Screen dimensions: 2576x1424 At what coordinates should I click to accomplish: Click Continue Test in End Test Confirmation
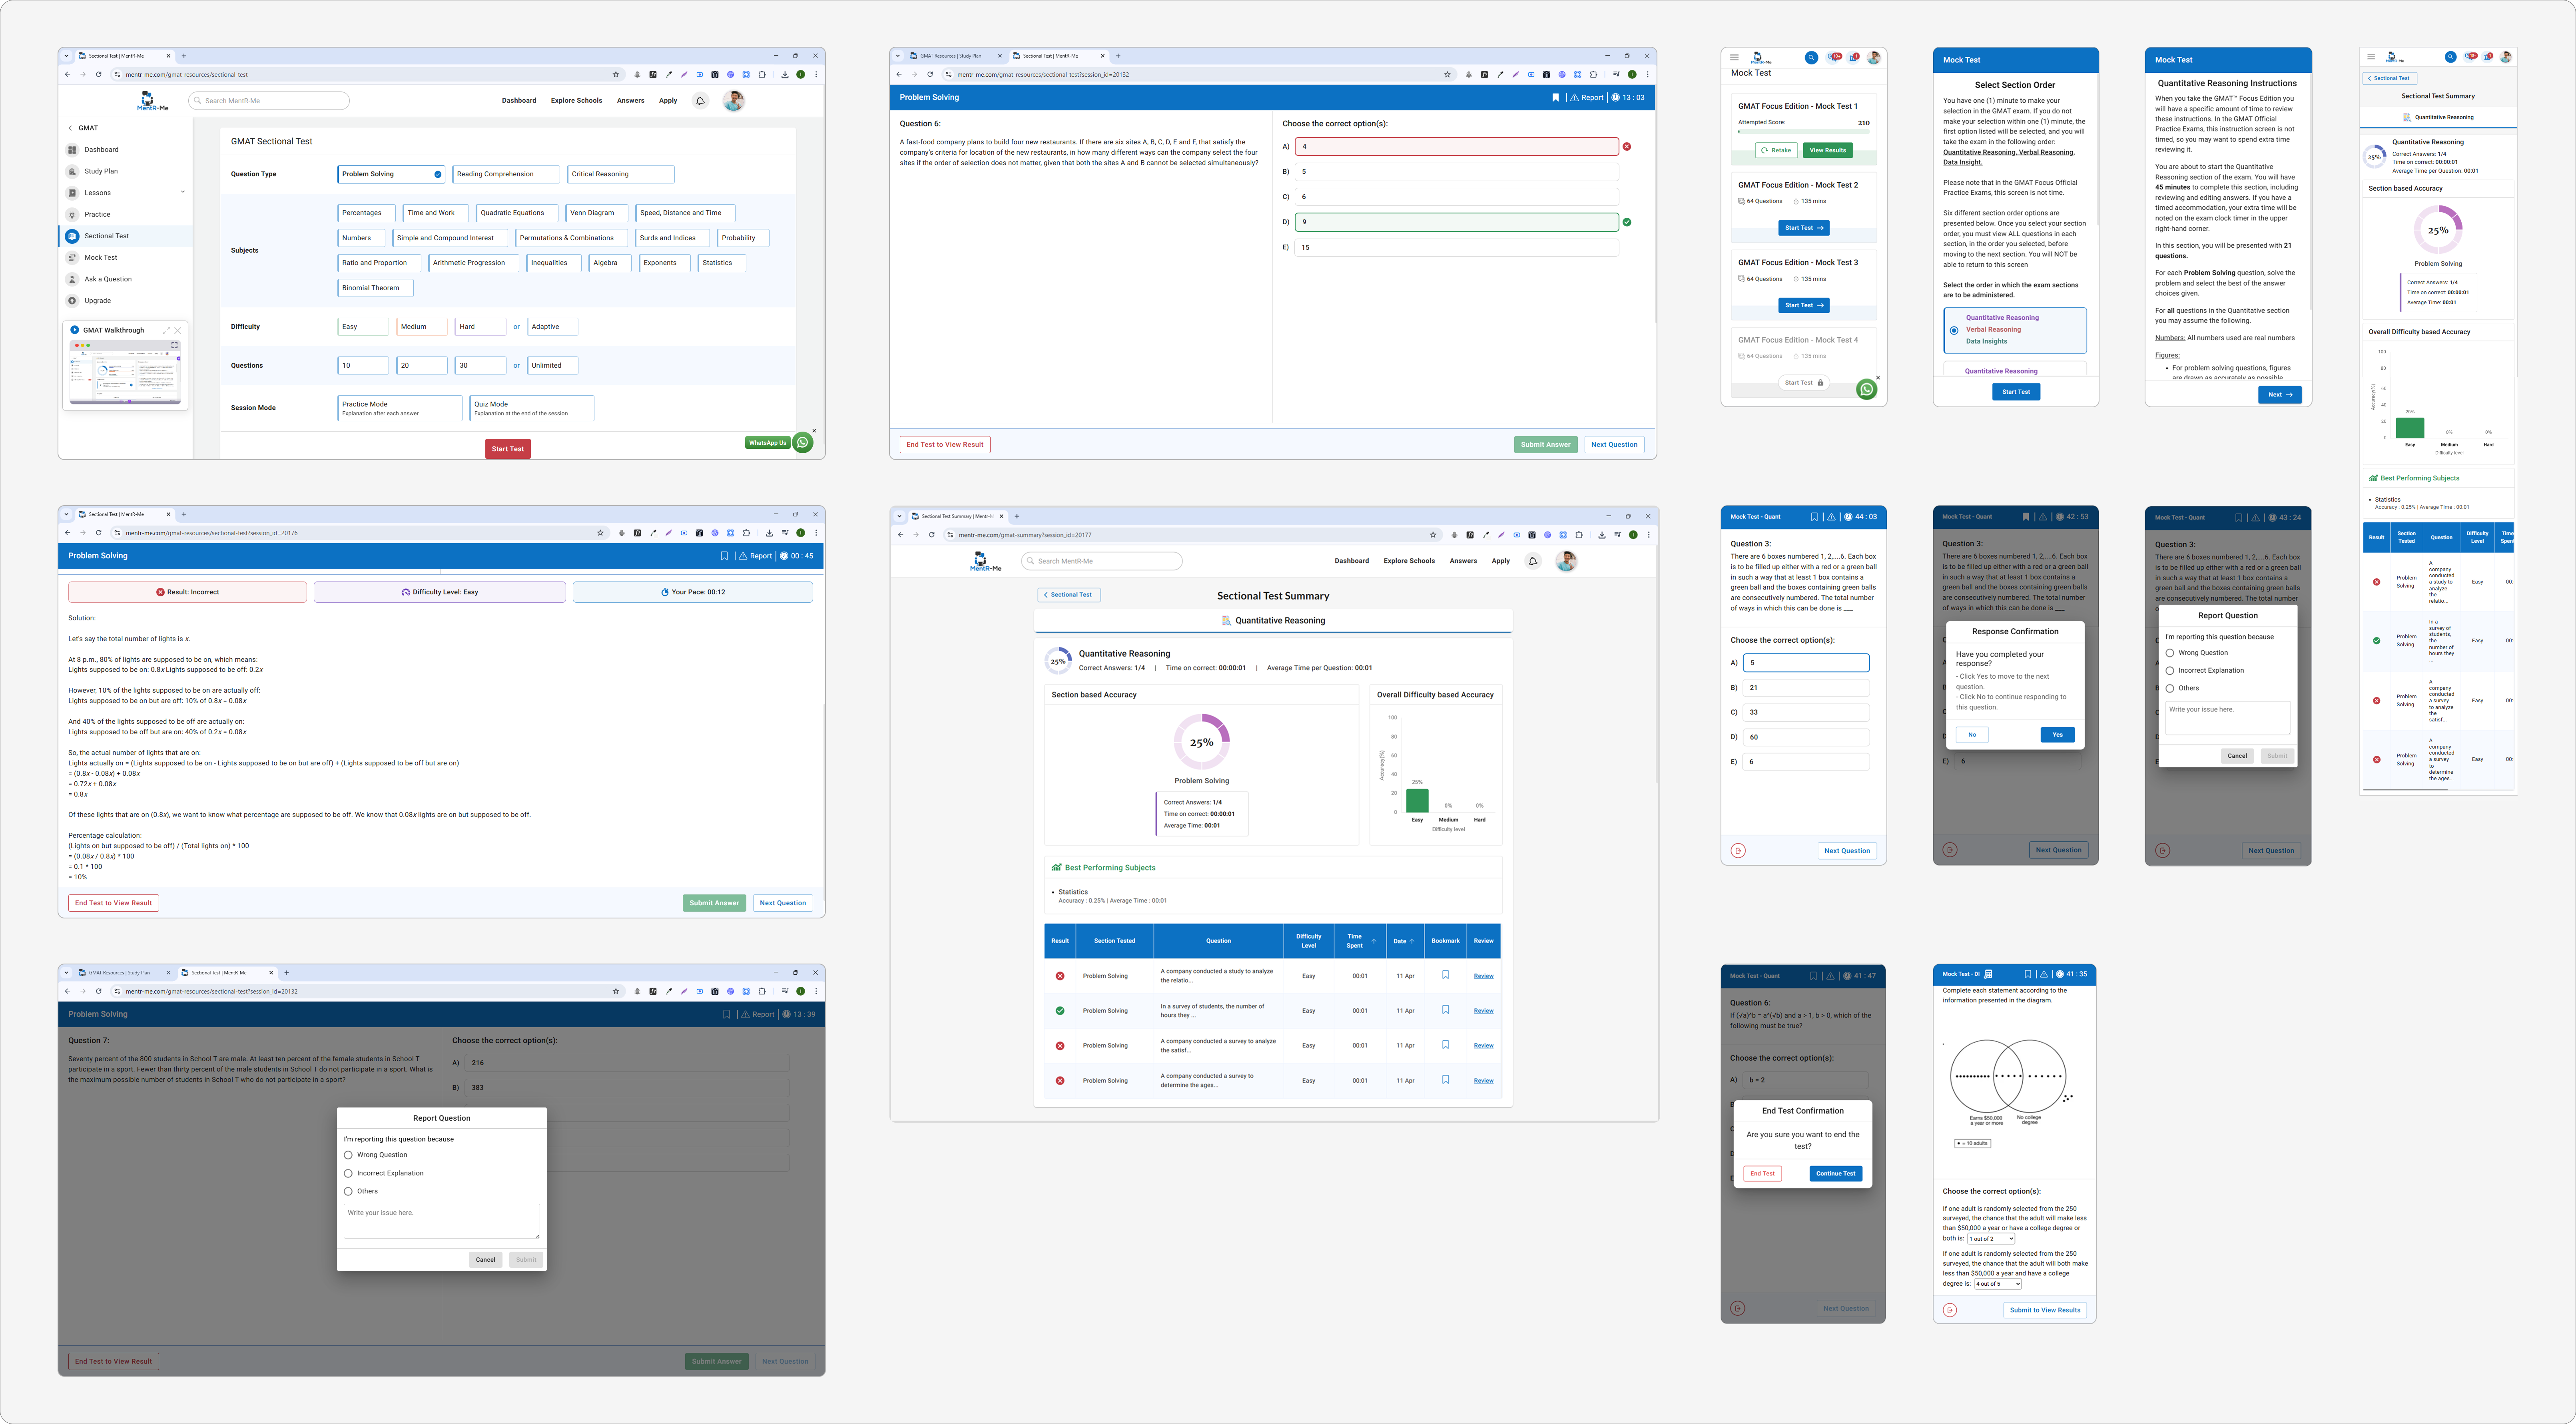tap(1836, 1174)
